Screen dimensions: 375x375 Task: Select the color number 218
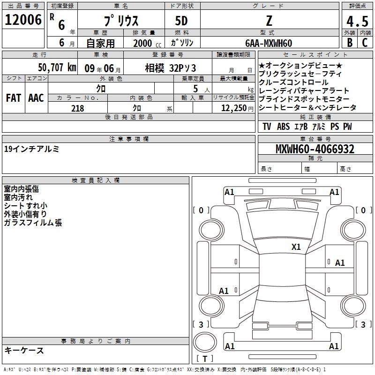(x=78, y=108)
